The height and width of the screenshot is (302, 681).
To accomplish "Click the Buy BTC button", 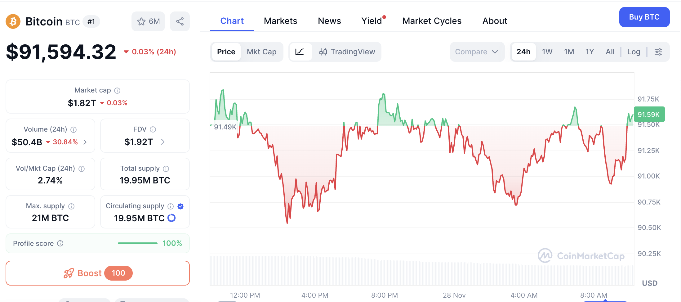I will tap(644, 17).
